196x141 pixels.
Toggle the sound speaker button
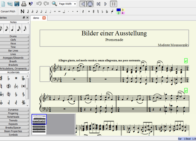coord(83,4)
